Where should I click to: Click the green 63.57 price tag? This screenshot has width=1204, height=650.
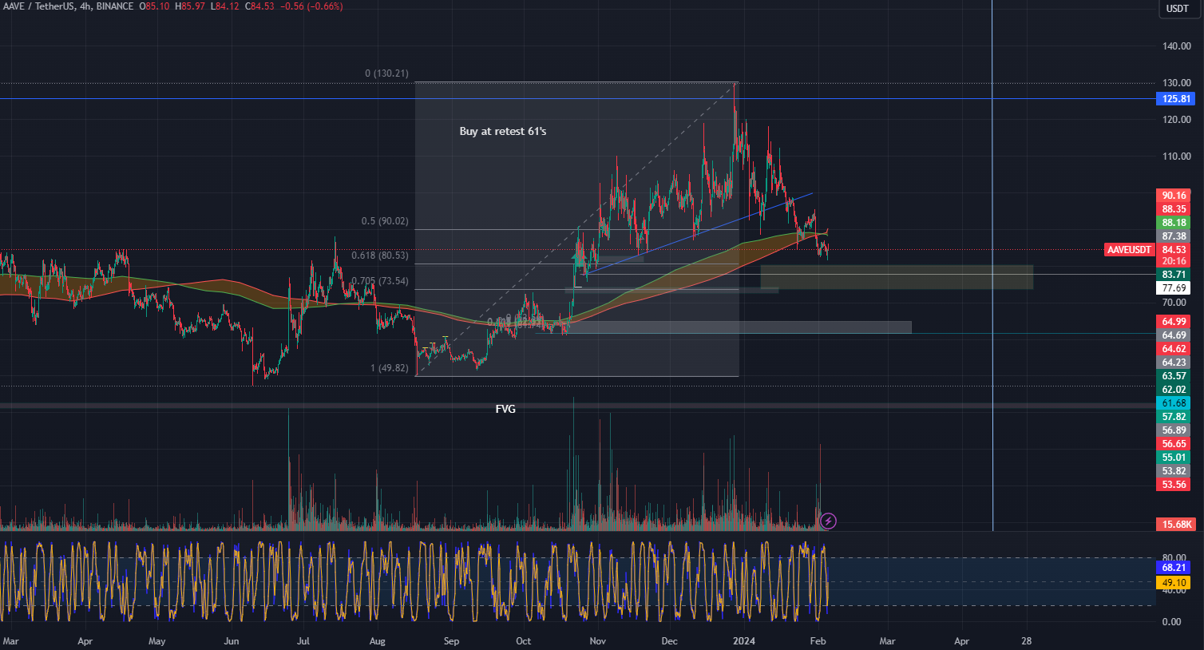[x=1174, y=376]
